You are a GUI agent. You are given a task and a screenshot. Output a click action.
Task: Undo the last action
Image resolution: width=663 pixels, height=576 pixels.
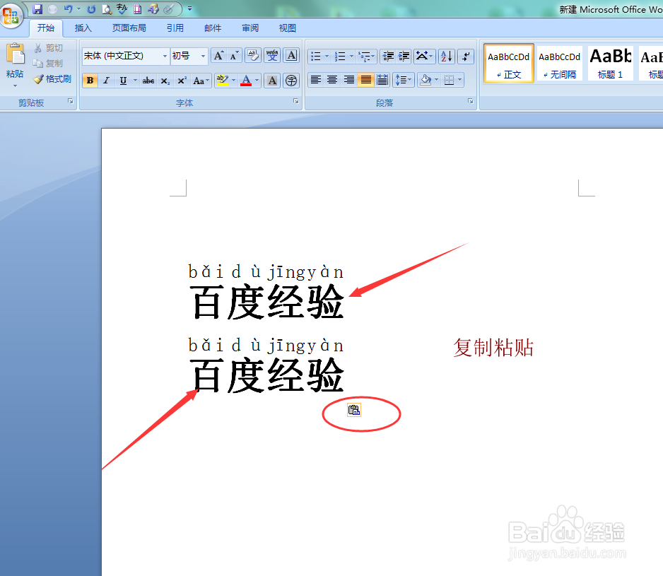(x=68, y=9)
